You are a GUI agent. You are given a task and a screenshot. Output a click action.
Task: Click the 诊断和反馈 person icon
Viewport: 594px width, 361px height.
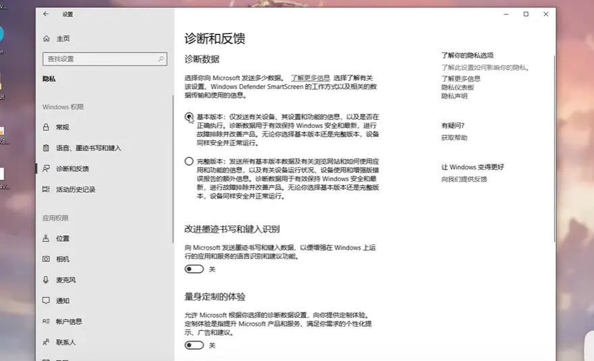point(46,168)
